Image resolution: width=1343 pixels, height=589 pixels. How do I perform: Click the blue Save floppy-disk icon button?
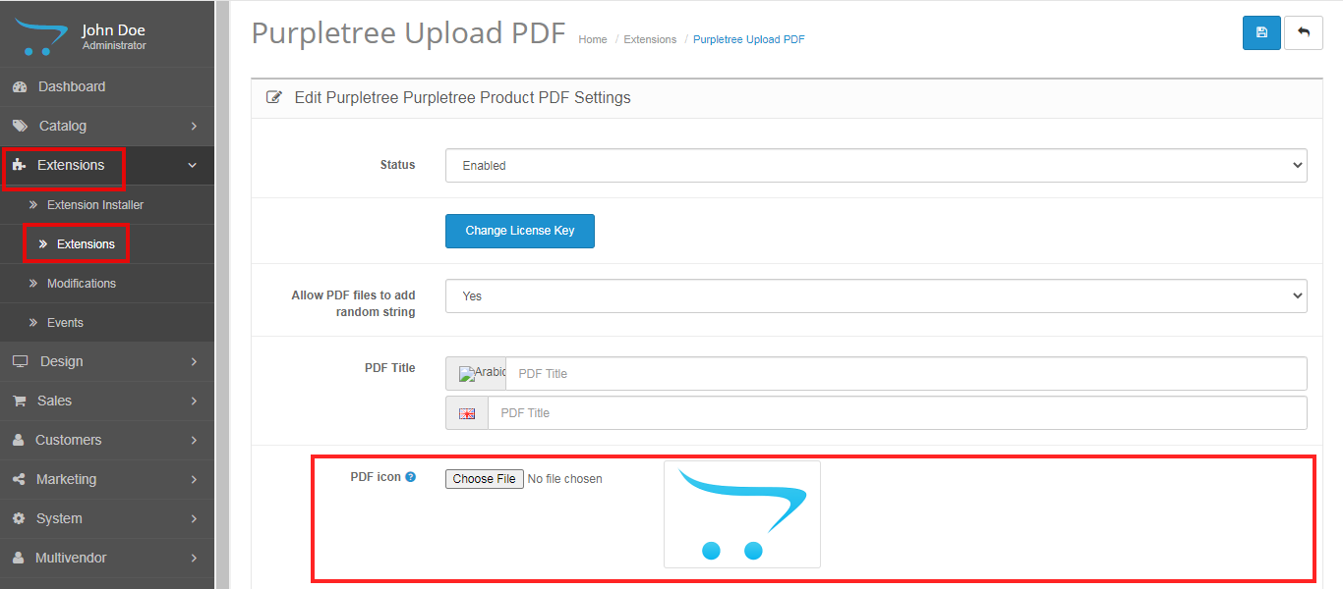[x=1261, y=32]
